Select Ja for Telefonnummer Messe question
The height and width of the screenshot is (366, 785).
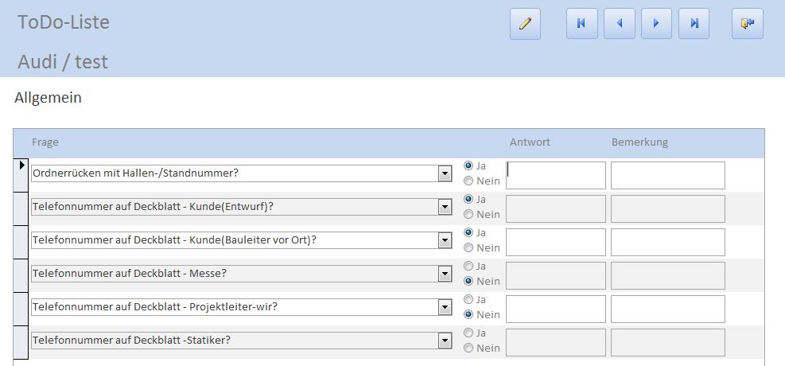click(x=468, y=266)
